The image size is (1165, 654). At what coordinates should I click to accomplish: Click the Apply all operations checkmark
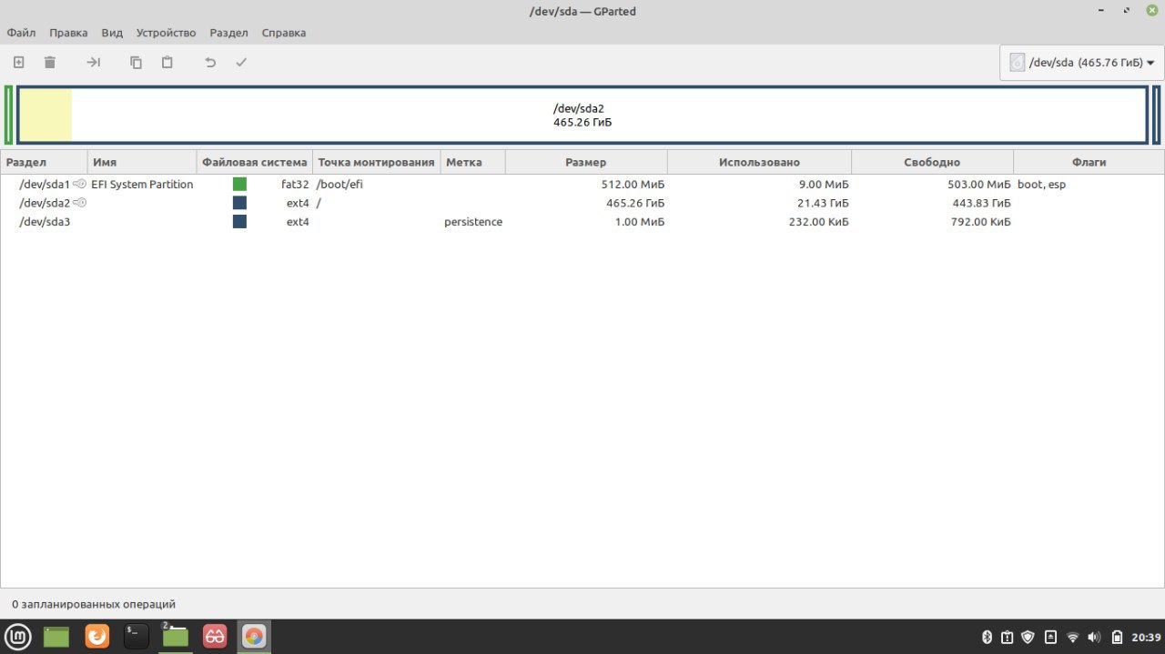(x=241, y=63)
